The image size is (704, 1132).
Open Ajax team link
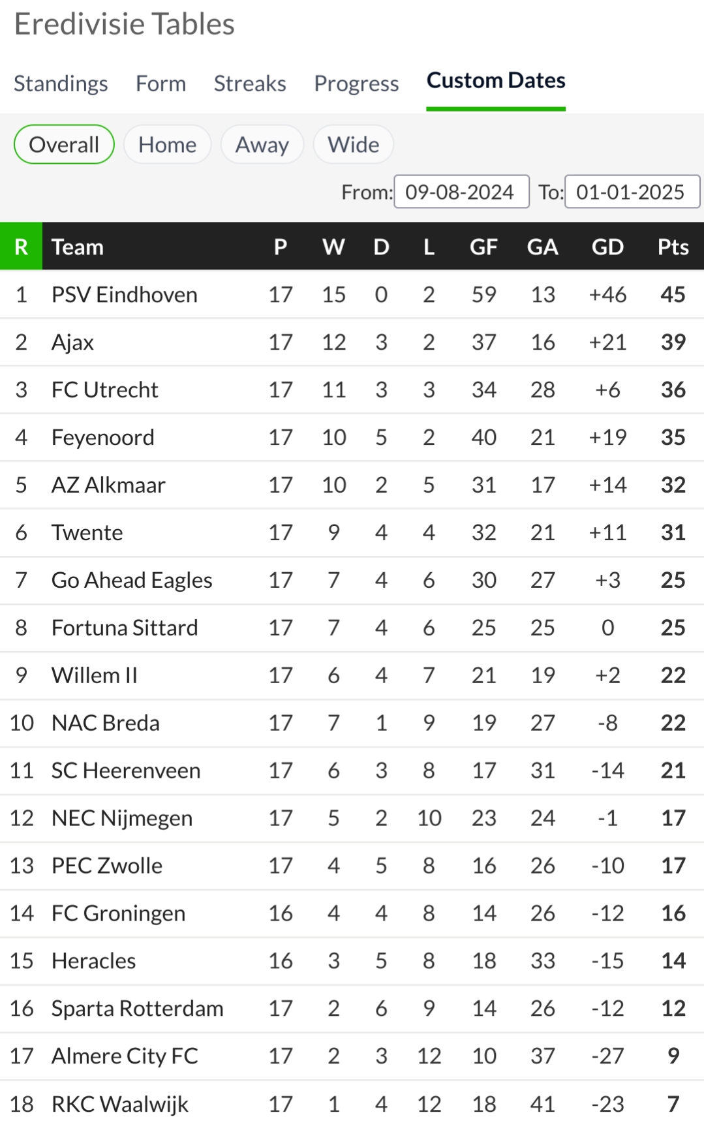tap(72, 343)
